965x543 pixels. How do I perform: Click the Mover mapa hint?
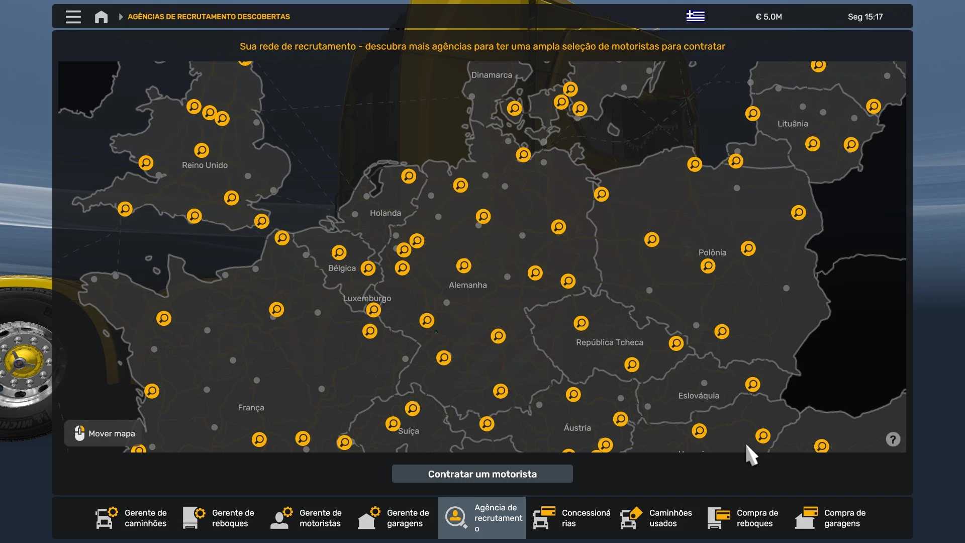(x=105, y=433)
